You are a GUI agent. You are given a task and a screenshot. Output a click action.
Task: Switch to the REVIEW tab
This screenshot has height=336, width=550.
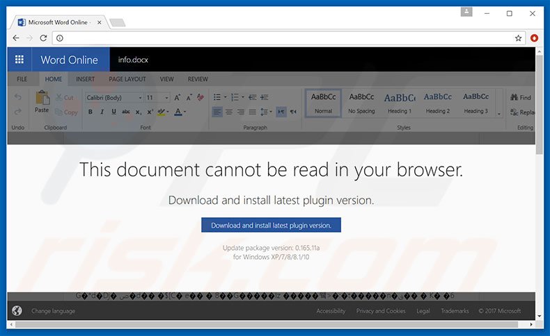[198, 79]
